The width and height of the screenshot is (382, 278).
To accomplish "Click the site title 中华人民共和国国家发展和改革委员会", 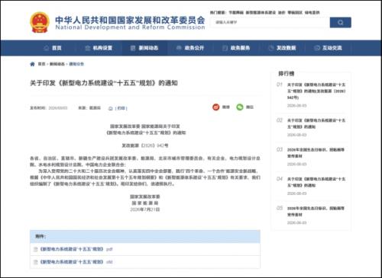I will (130, 20).
